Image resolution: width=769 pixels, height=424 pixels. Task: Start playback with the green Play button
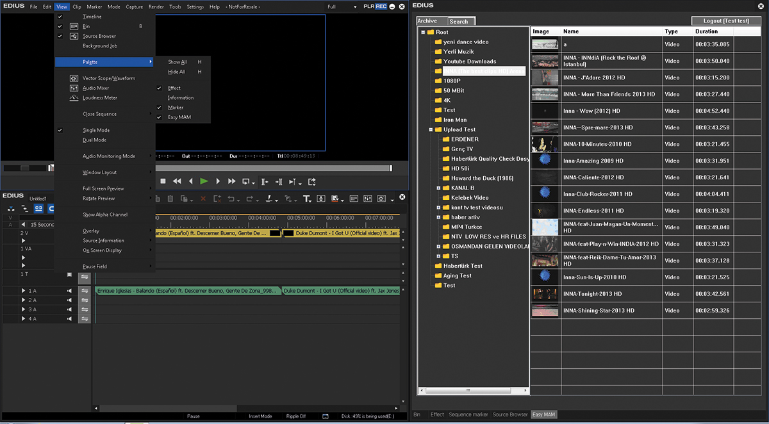click(204, 182)
